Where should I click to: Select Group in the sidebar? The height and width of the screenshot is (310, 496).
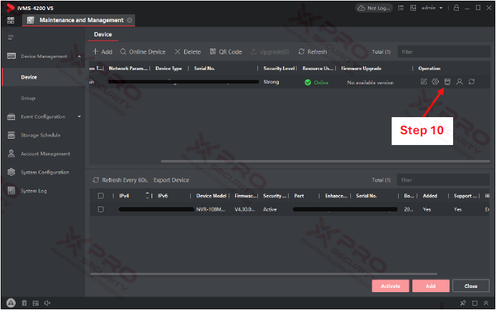[x=28, y=98]
